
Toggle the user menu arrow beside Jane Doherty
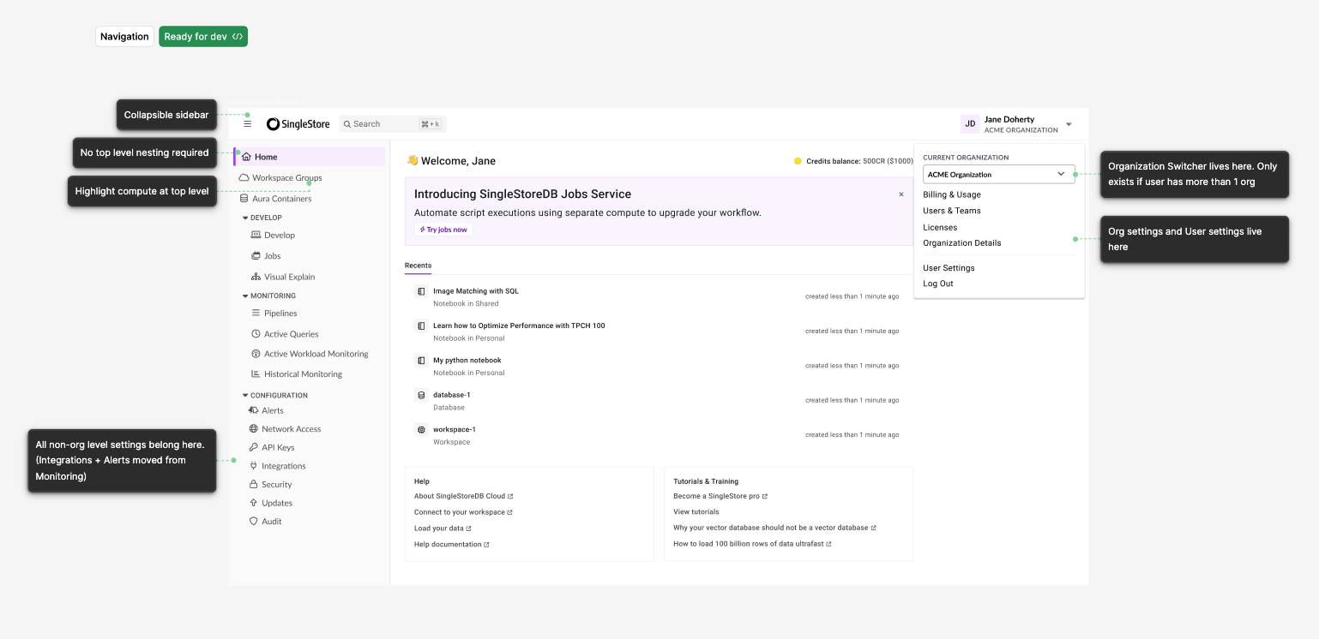[x=1069, y=125]
